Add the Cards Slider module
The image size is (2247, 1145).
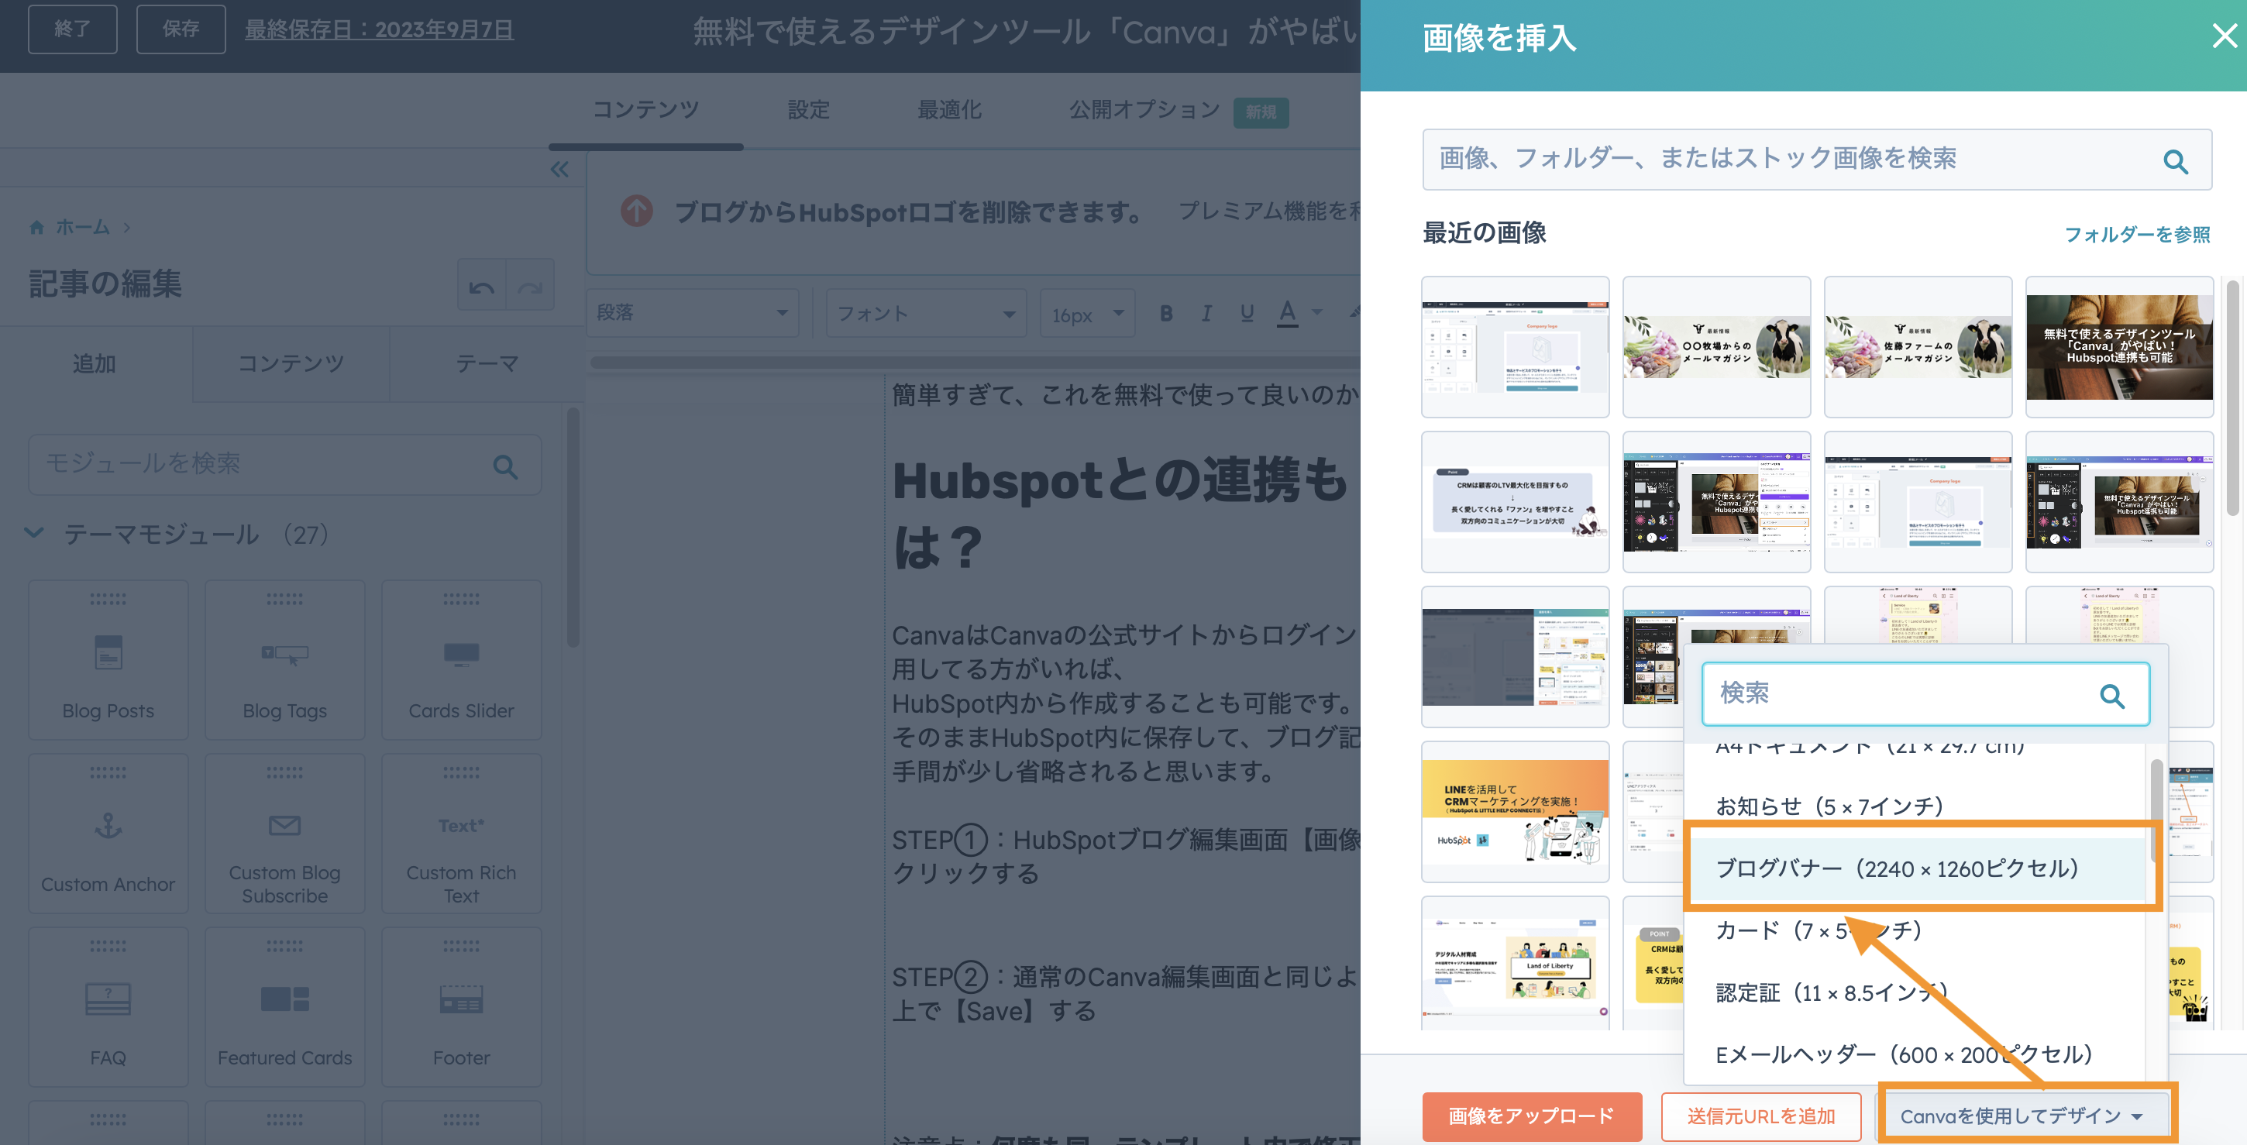pos(460,659)
